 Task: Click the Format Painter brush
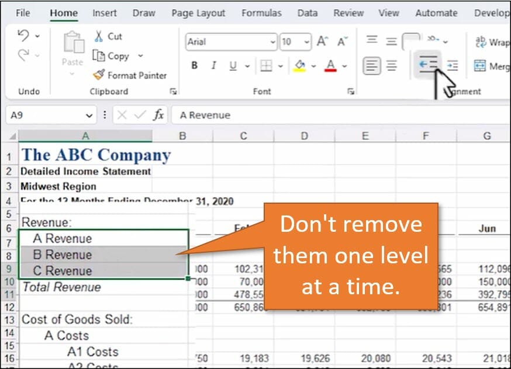pyautogui.click(x=99, y=75)
